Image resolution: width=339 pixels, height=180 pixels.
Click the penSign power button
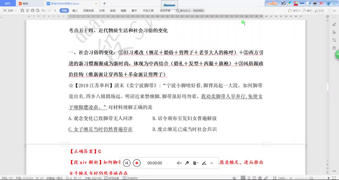335,3
